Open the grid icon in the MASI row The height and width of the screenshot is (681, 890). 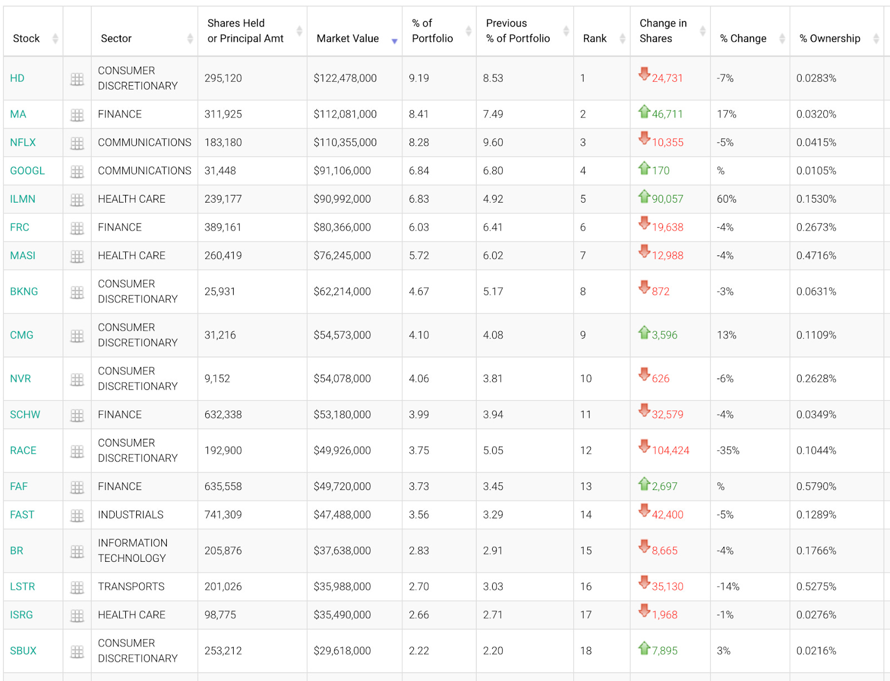coord(77,257)
